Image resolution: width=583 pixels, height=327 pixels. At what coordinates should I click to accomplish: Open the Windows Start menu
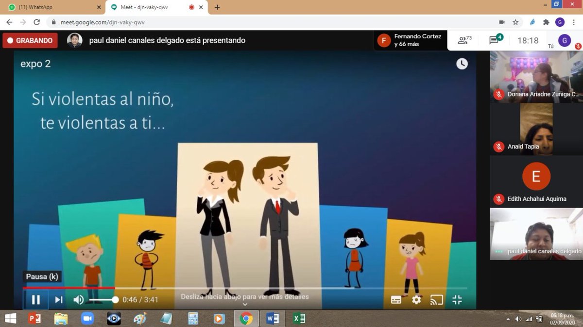10,318
